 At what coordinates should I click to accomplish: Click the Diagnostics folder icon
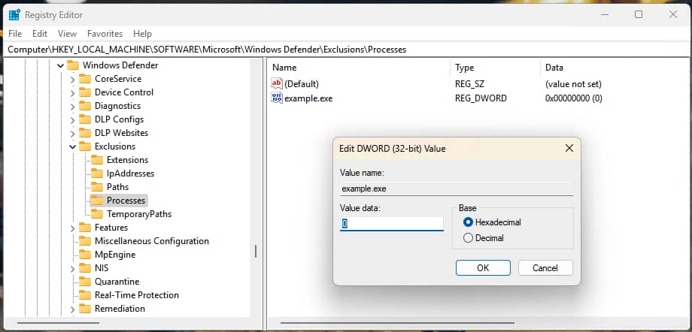coord(85,106)
